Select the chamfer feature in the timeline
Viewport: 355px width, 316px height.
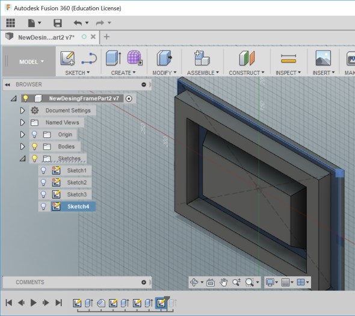tap(101, 303)
